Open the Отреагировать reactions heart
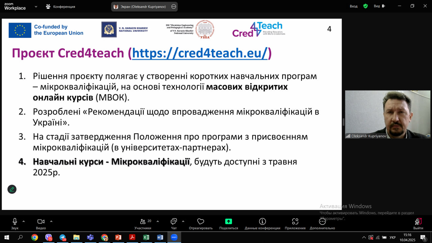Viewport: 432px width, 243px height. click(x=201, y=224)
